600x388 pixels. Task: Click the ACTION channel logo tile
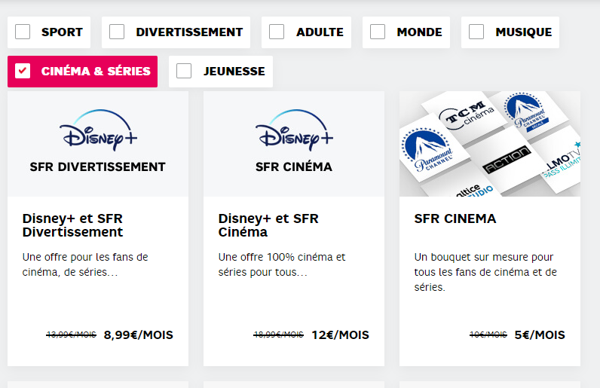[507, 159]
